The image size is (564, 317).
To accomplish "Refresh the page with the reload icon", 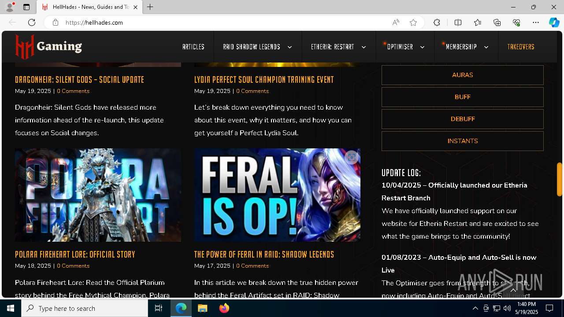I will [32, 22].
